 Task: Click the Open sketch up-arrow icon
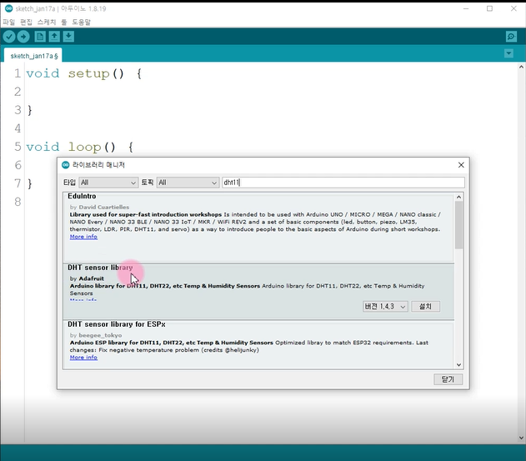[x=54, y=36]
